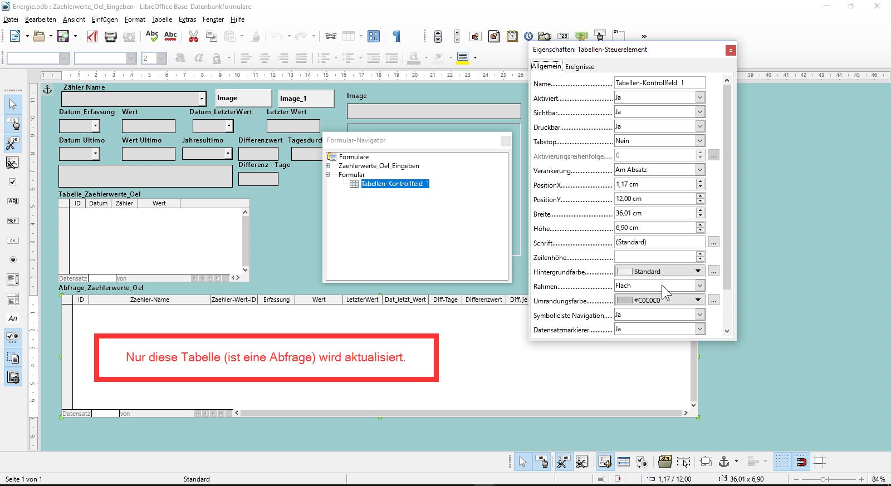Click ellipsis button next to Hintergrundfarbe
891x486 pixels.
pos(713,271)
